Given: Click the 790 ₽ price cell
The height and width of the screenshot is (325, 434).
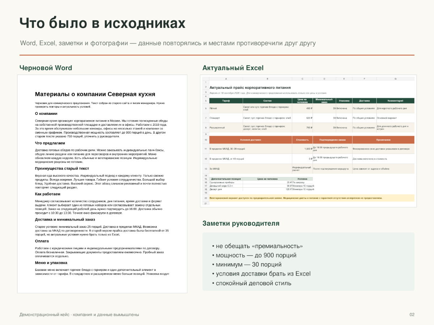Looking at the screenshot, I should (x=302, y=127).
